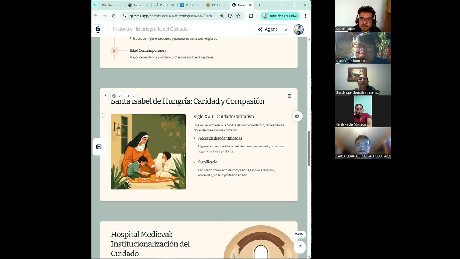Click the card title Santa Isabel de Hungría
The width and height of the screenshot is (460, 259).
point(188,101)
